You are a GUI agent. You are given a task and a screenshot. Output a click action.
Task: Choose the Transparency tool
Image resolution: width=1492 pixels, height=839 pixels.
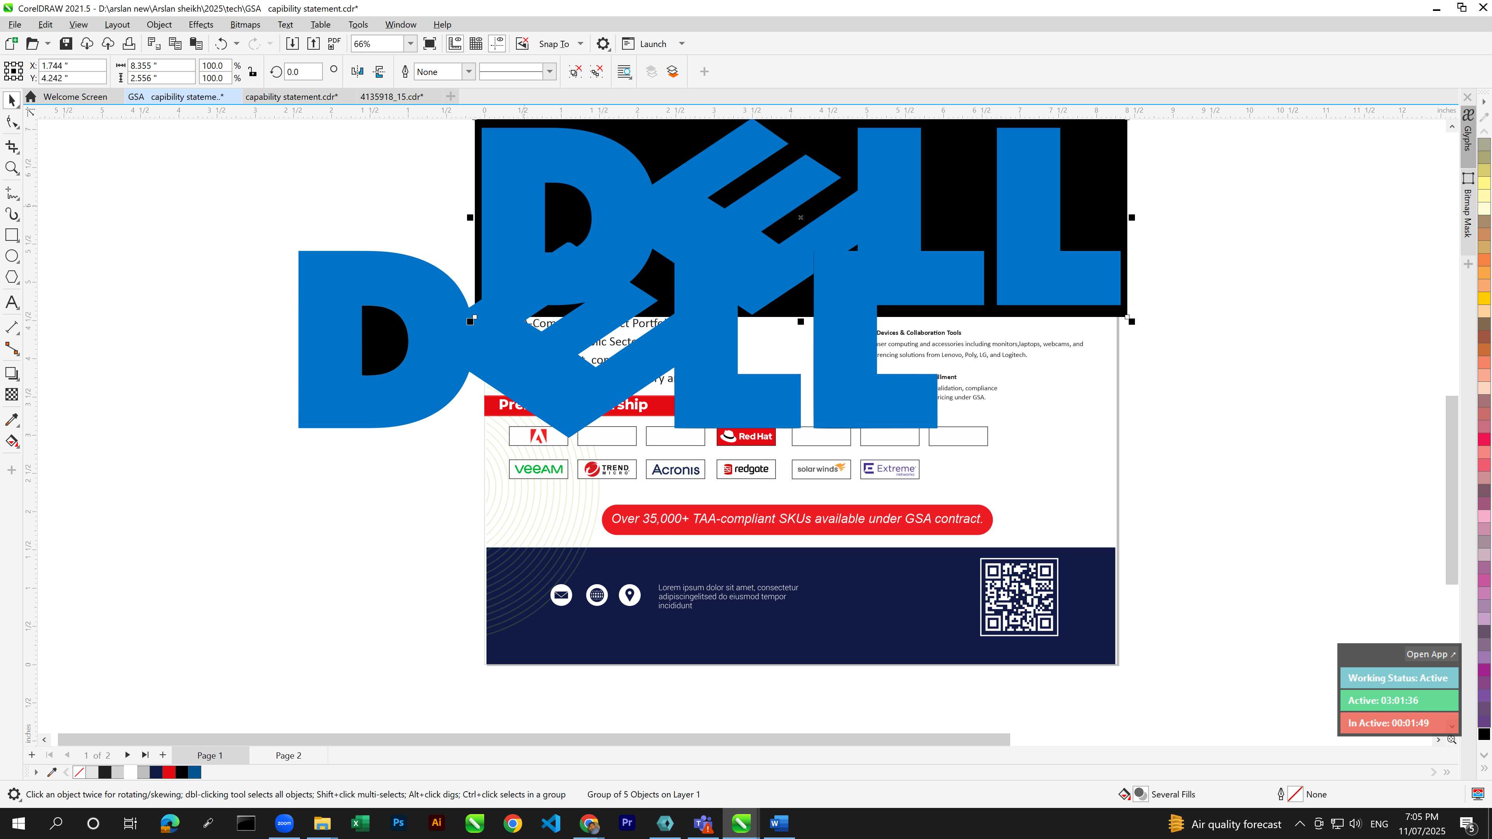pyautogui.click(x=12, y=394)
